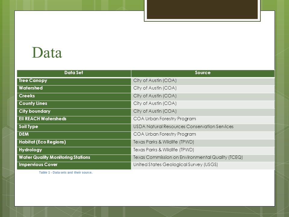Click the 'Hydrology' data set cell

74,151
